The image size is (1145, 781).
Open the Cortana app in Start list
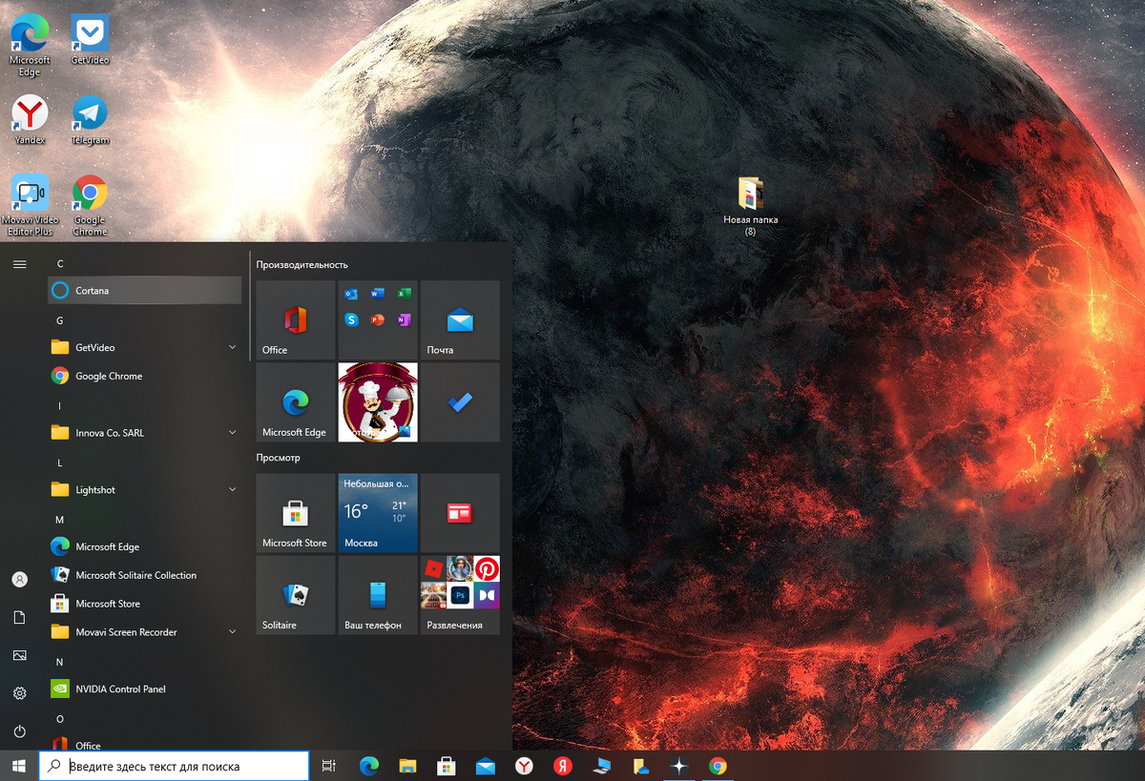point(144,291)
